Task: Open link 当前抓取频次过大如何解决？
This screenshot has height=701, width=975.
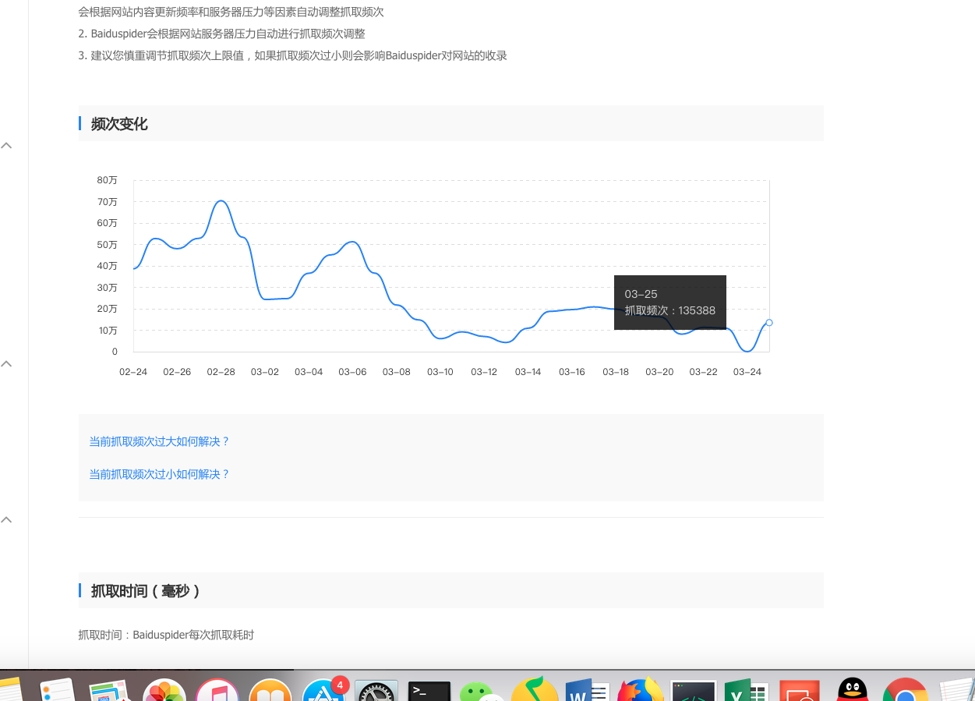Action: pyautogui.click(x=159, y=441)
